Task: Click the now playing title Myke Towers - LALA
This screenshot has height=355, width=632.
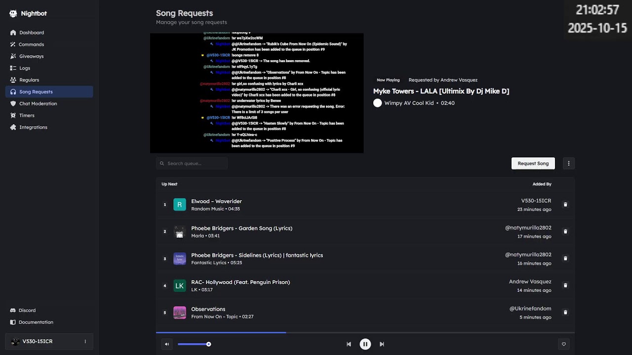Action: pos(441,91)
